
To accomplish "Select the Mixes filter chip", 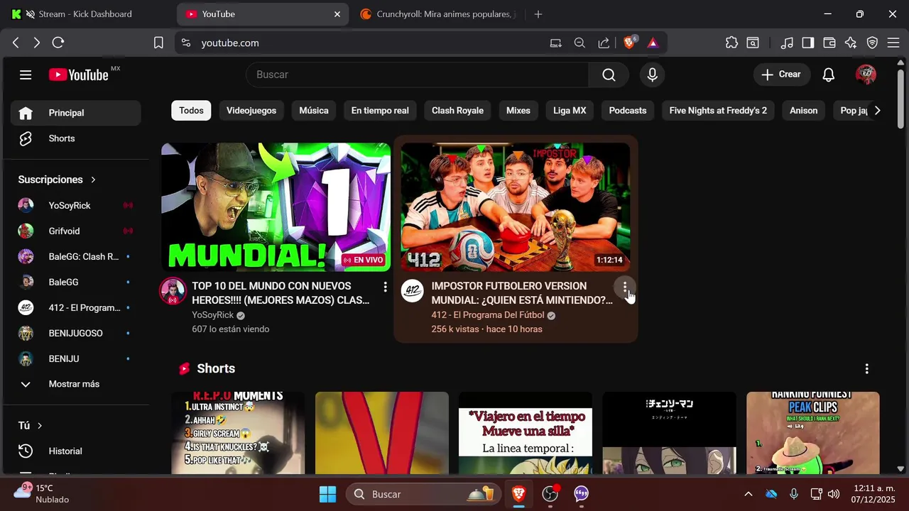I will click(x=518, y=111).
